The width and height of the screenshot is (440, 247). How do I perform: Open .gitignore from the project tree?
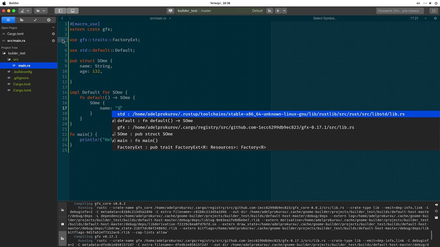(x=21, y=78)
